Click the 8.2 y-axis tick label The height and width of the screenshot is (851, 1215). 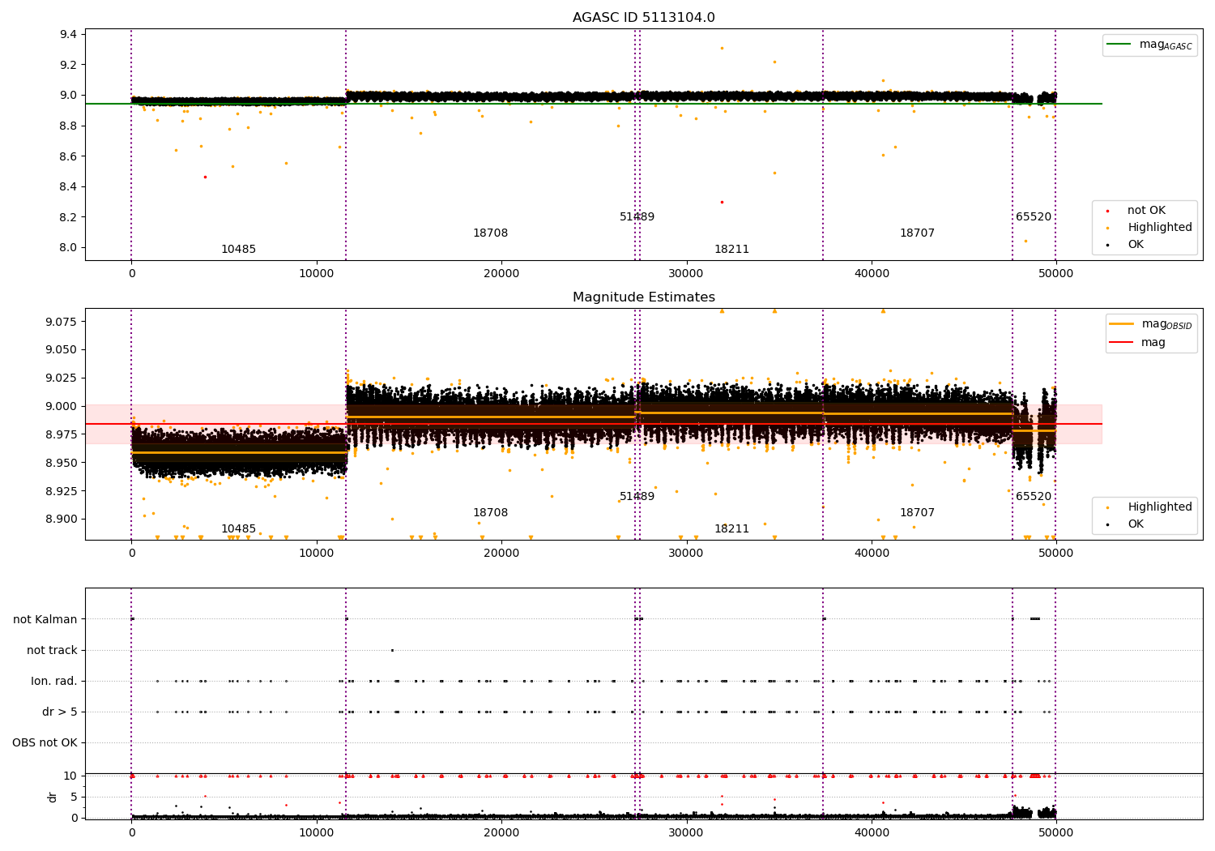point(68,217)
